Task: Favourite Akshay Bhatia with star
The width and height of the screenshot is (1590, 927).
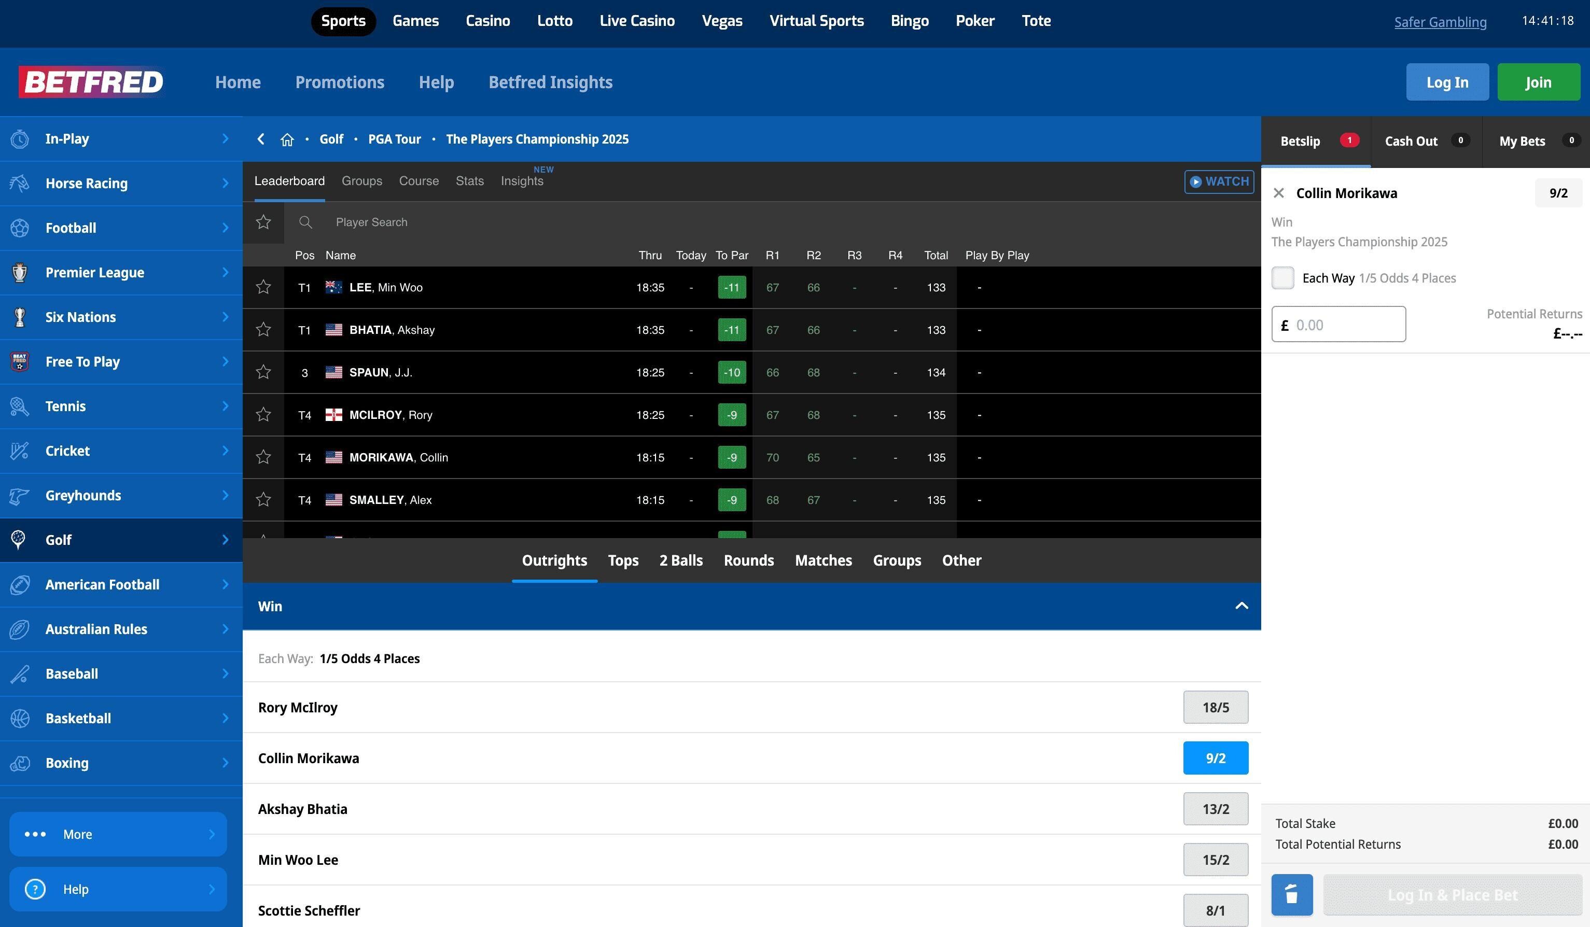Action: point(263,330)
